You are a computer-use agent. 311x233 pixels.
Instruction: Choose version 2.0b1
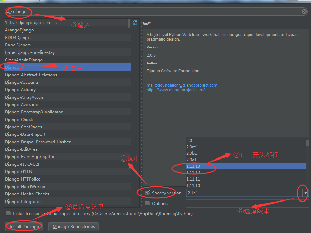click(x=246, y=153)
